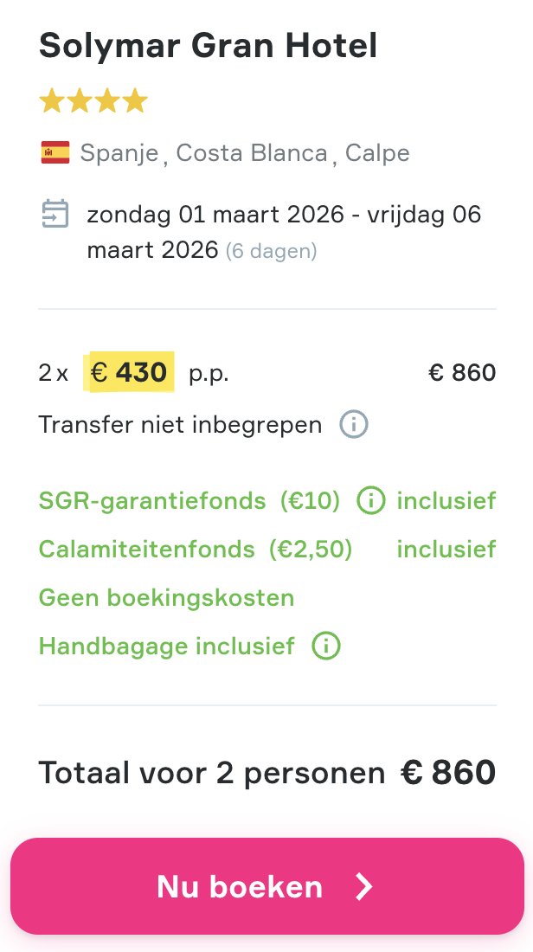This screenshot has width=533, height=952.
Task: Click the info icon next to SGR-garantiefonds
Action: point(370,500)
